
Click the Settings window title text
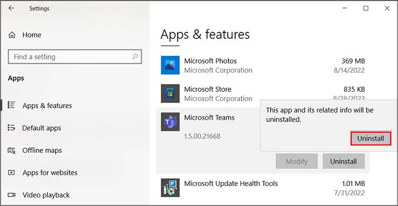click(x=39, y=8)
